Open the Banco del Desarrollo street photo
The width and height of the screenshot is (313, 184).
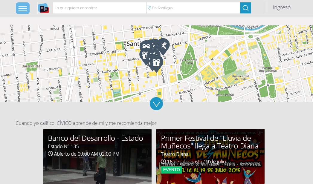click(97, 172)
